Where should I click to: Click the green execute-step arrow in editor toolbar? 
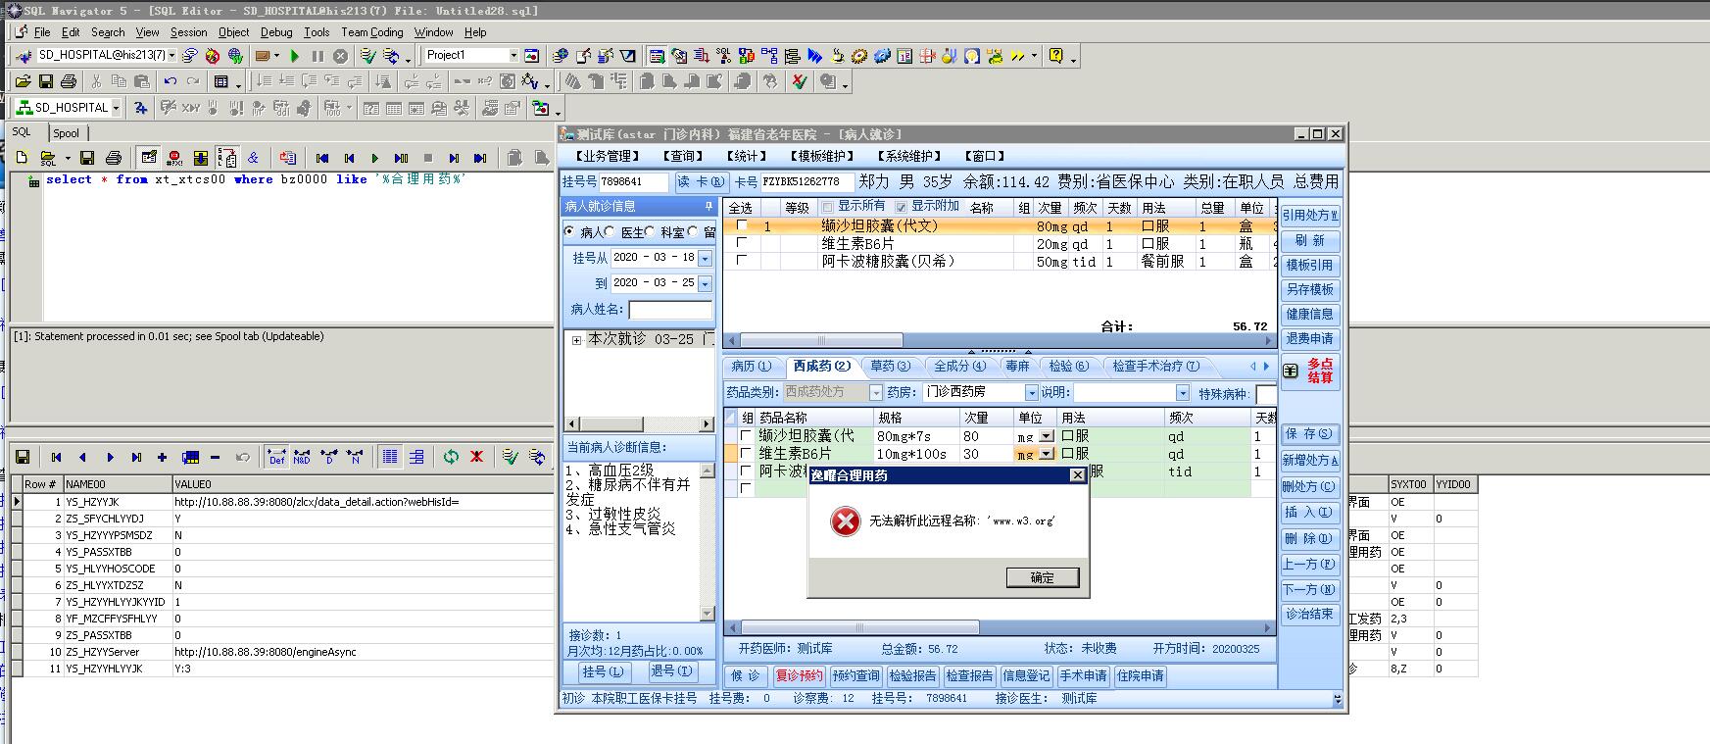point(374,157)
